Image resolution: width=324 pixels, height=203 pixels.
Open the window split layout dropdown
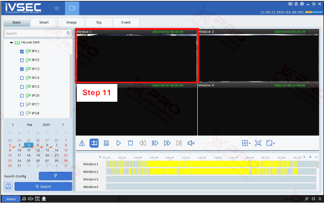[x=246, y=143]
